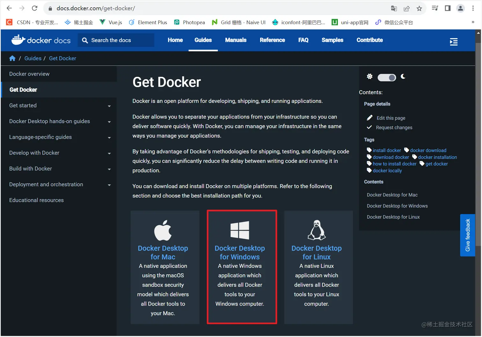Expand Deployment and orchestration section

pos(109,185)
